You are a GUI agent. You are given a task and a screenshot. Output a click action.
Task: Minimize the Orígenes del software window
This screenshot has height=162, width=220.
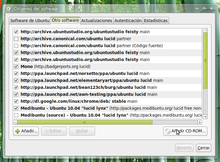[197, 8]
